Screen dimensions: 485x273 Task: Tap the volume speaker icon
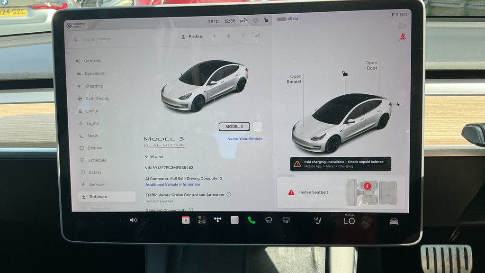pyautogui.click(x=133, y=220)
